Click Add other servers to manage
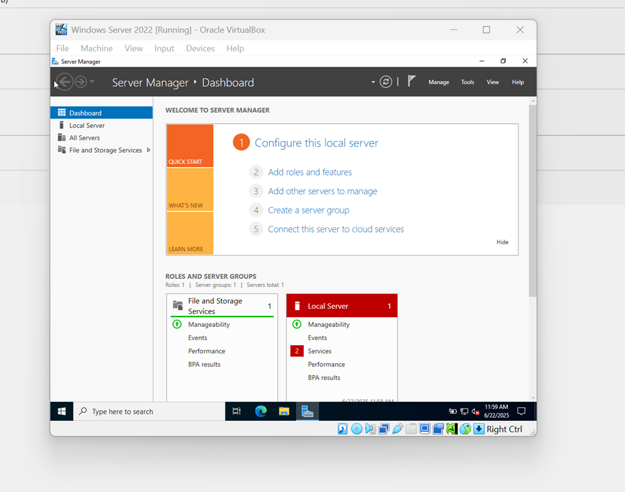 [322, 191]
